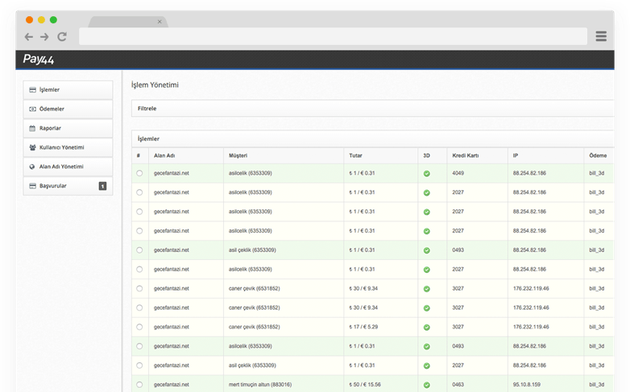Click the browser address bar

(333, 37)
